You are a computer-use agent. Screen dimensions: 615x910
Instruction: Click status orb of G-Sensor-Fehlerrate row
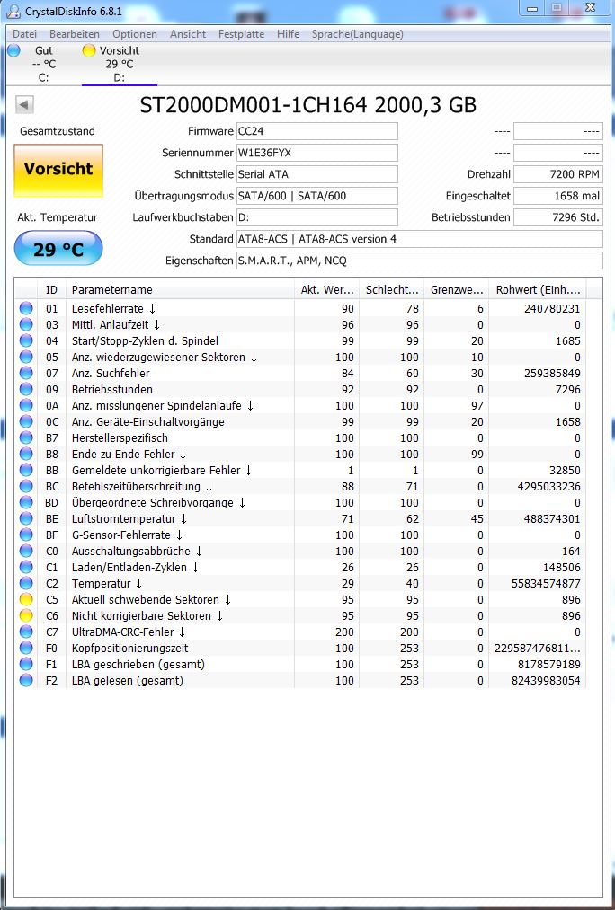point(26,535)
